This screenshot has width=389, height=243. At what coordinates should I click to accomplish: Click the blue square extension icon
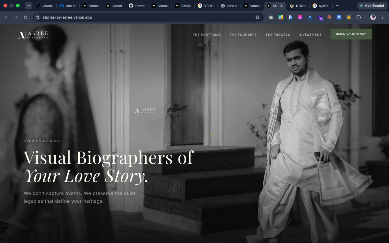(339, 17)
